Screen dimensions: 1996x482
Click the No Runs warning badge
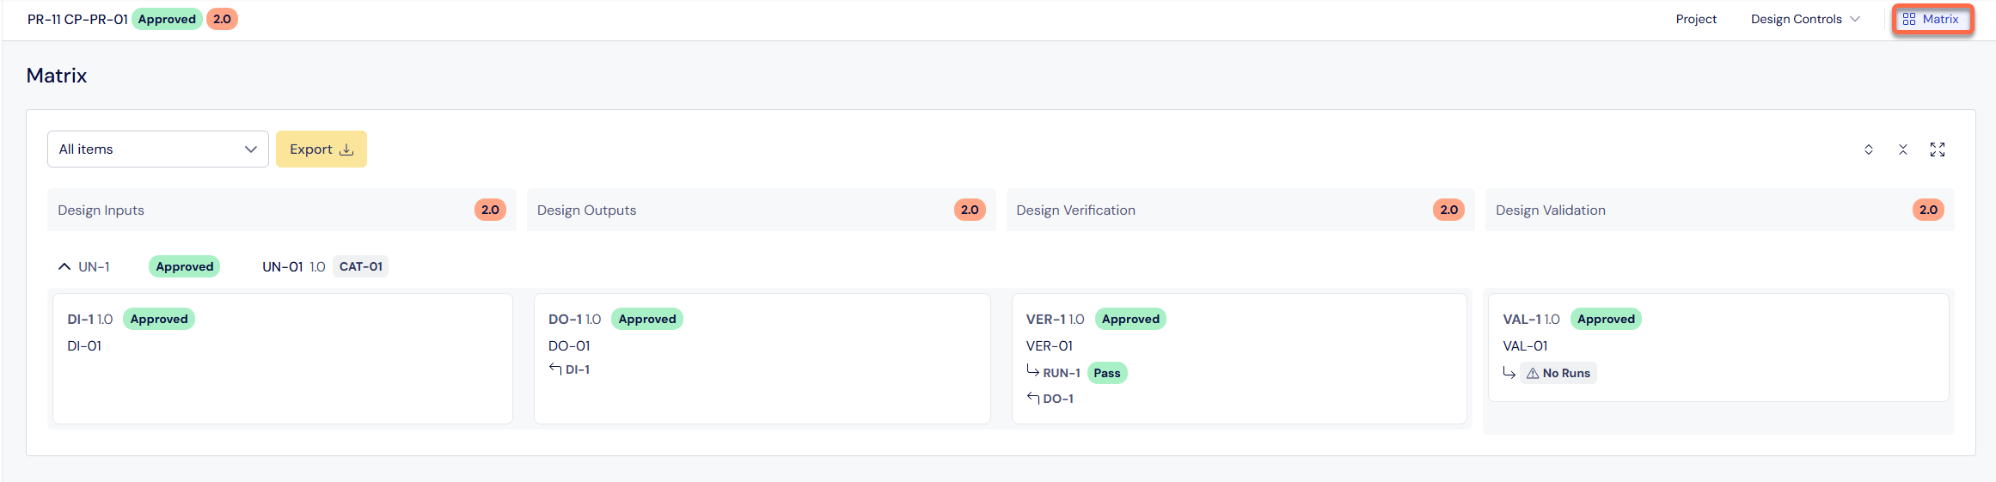[1558, 373]
